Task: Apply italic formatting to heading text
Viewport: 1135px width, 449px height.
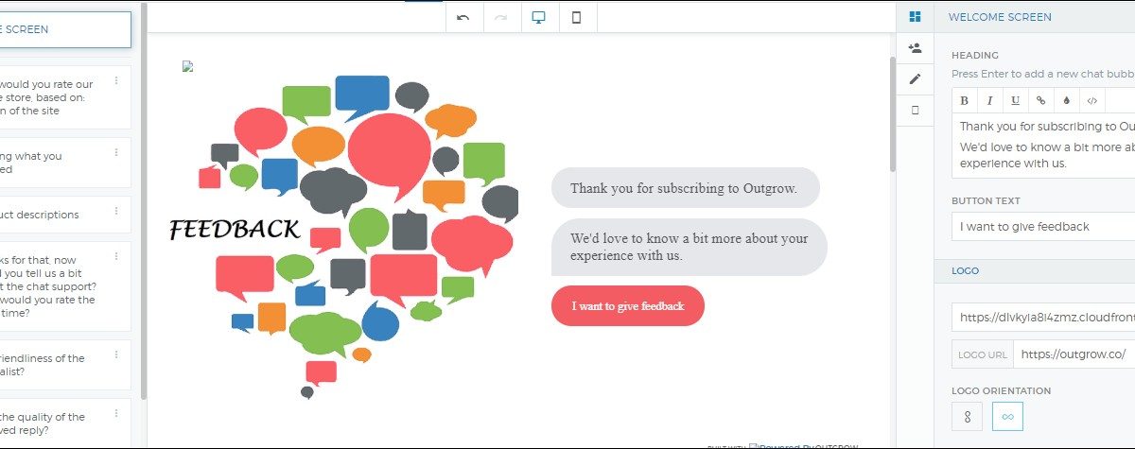Action: point(990,100)
